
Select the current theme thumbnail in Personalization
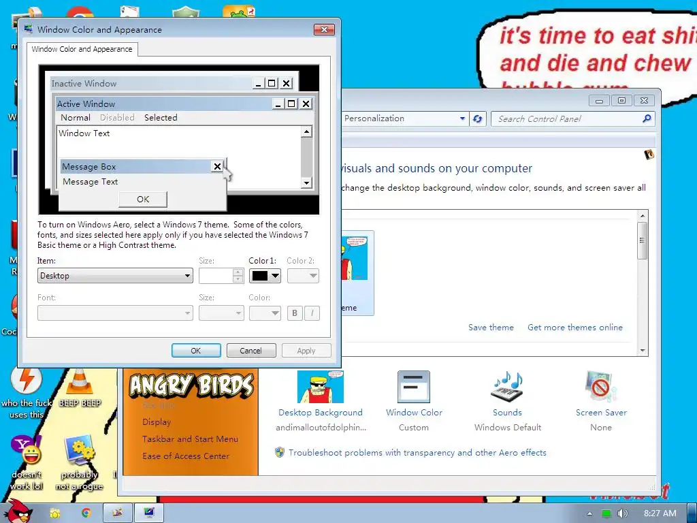coord(357,272)
